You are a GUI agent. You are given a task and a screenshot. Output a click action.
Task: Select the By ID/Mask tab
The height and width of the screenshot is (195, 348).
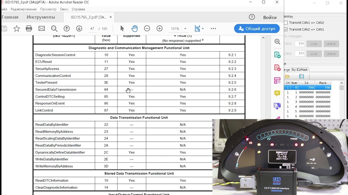point(300,70)
